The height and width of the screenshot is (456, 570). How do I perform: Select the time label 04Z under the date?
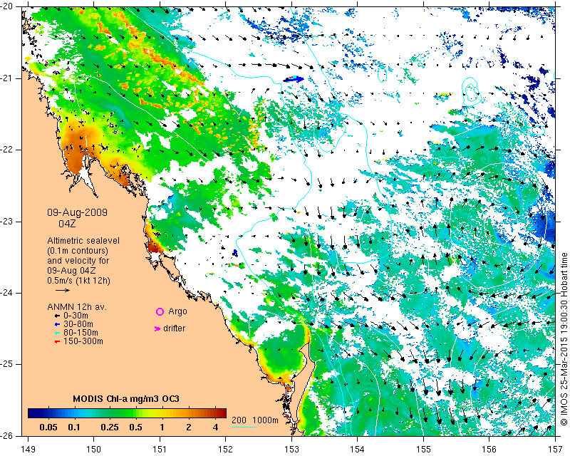[67, 224]
